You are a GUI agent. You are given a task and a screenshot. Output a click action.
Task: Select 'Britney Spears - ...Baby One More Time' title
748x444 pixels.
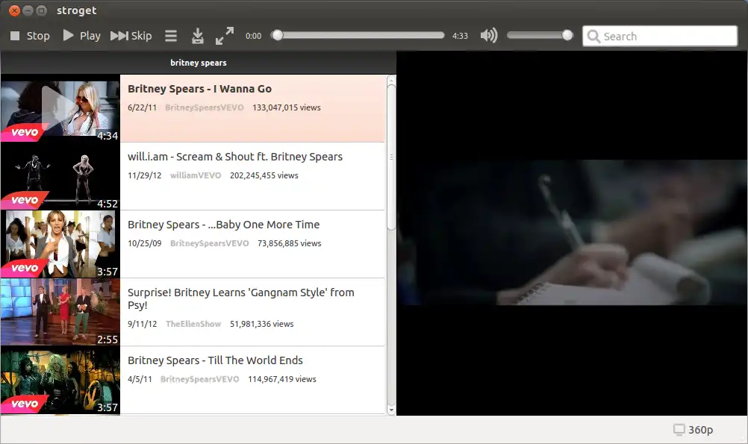pyautogui.click(x=224, y=225)
